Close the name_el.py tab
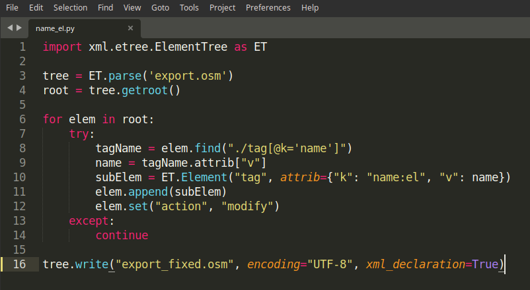The height and width of the screenshot is (290, 530). 130,28
